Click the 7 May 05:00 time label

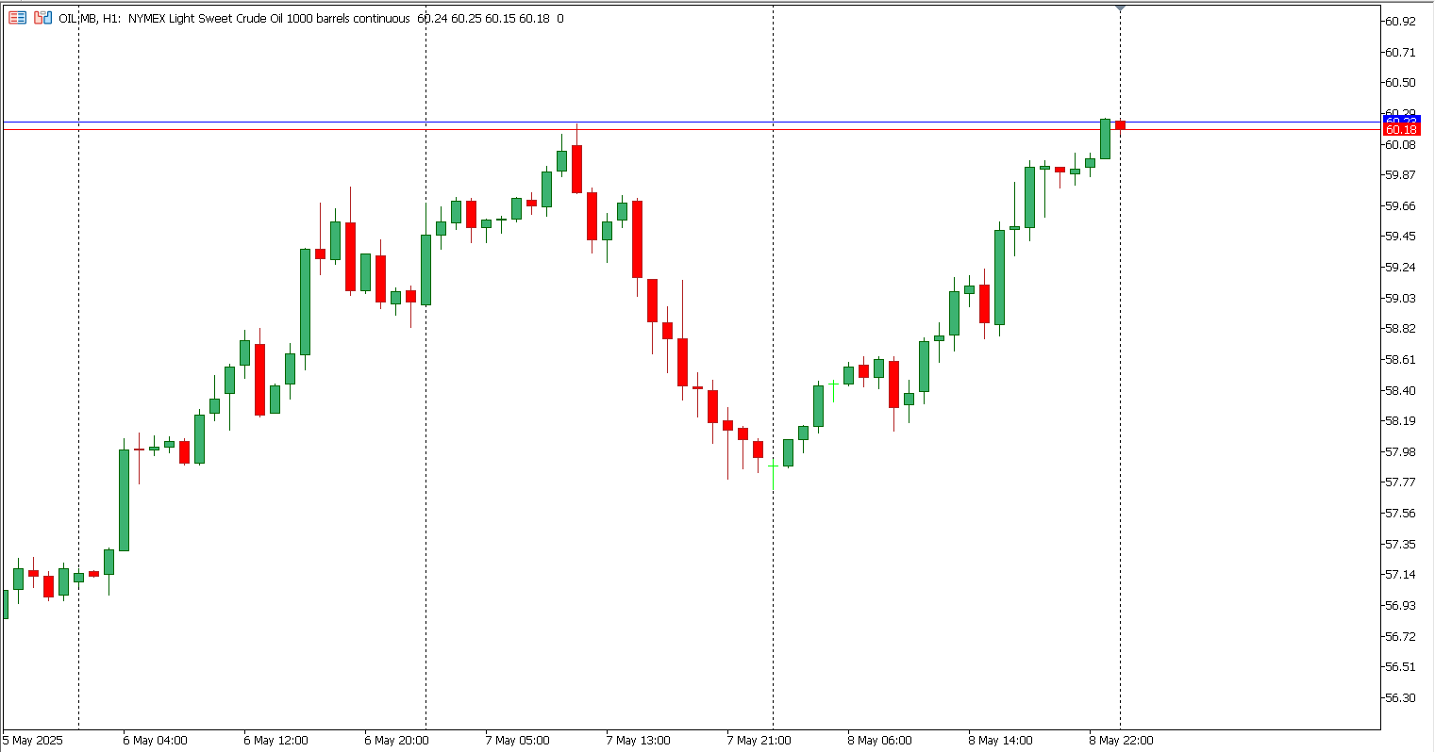click(x=517, y=740)
